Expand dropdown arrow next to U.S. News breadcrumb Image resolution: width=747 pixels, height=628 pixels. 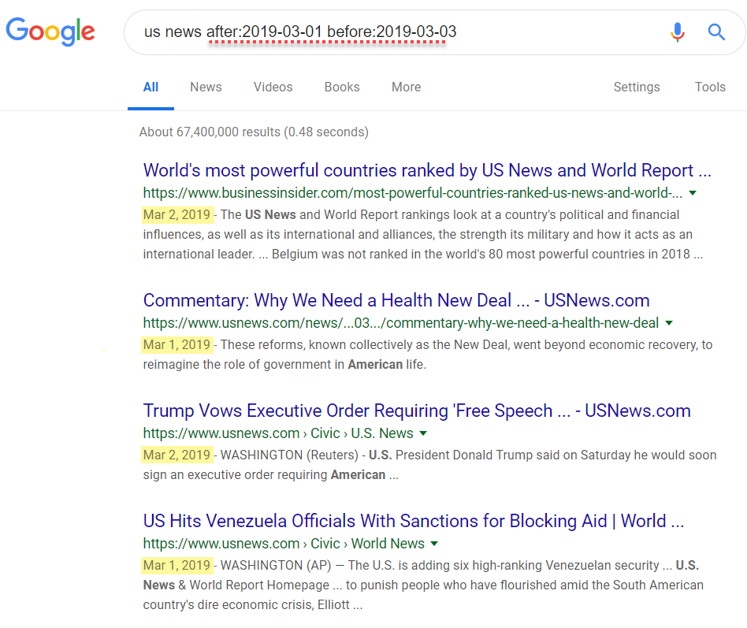[x=423, y=433]
